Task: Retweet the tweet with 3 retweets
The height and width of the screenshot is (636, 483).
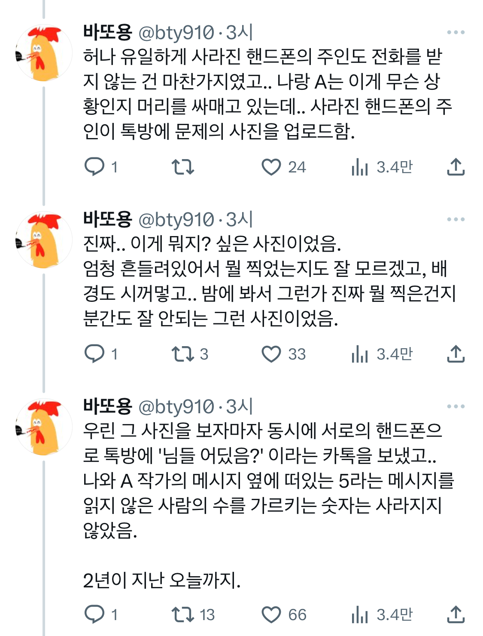Action: tap(183, 354)
